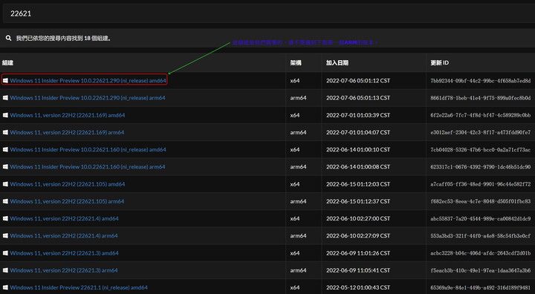This screenshot has width=535, height=294.
Task: Click update ID starting with f682ec53
Action: [x=481, y=202]
